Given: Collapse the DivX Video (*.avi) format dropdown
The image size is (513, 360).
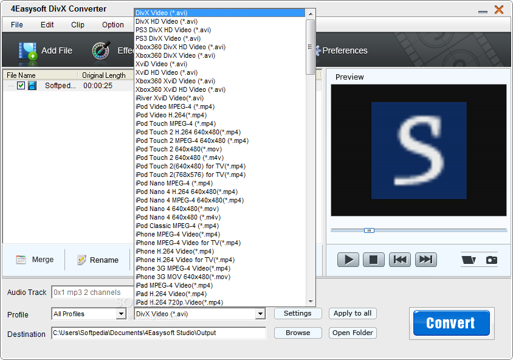Looking at the screenshot, I should (260, 314).
